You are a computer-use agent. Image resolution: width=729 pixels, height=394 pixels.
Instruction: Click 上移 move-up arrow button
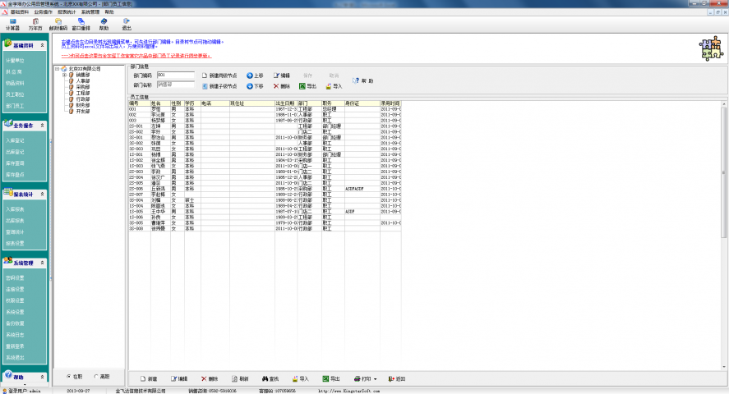[255, 75]
